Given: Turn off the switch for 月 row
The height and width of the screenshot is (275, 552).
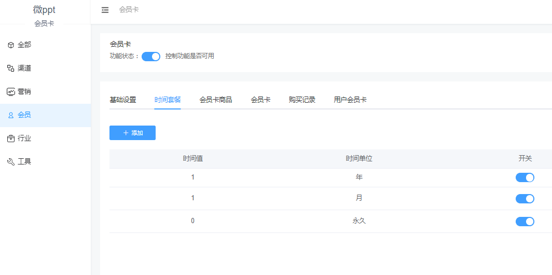Looking at the screenshot, I should tap(525, 199).
